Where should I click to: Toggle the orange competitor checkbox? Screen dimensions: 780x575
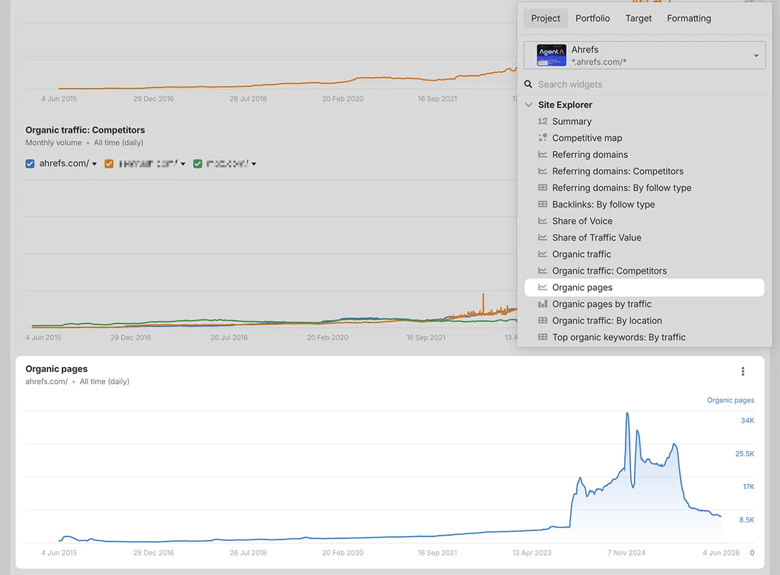point(109,164)
